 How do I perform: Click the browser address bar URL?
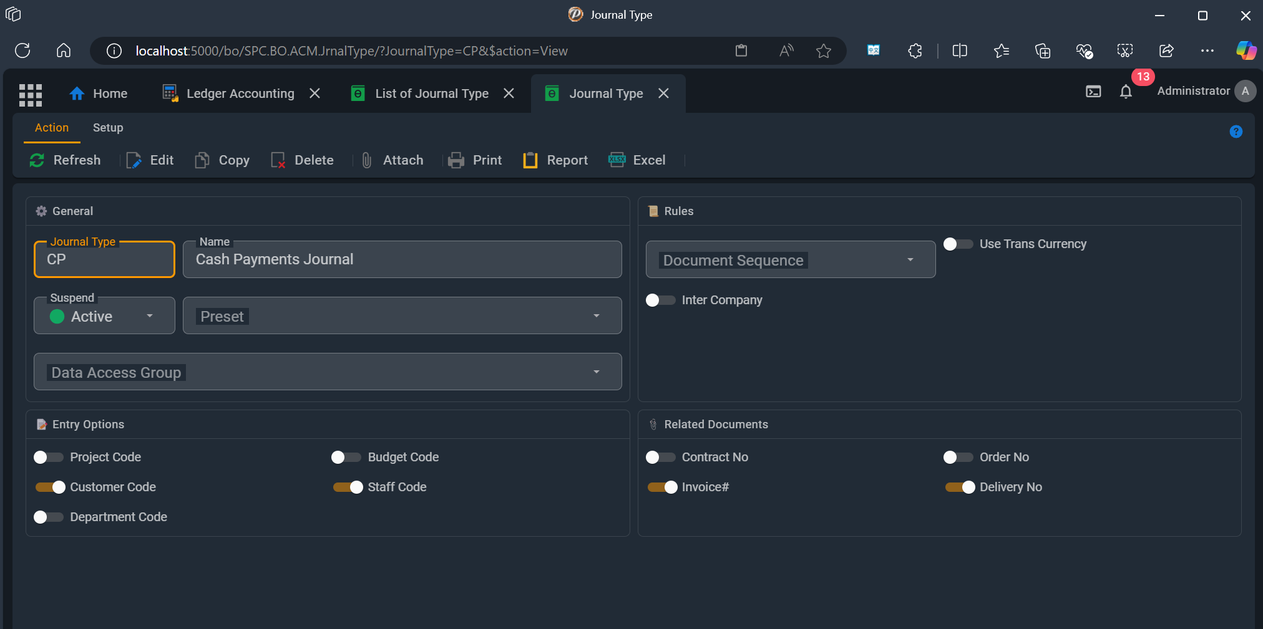tap(351, 51)
